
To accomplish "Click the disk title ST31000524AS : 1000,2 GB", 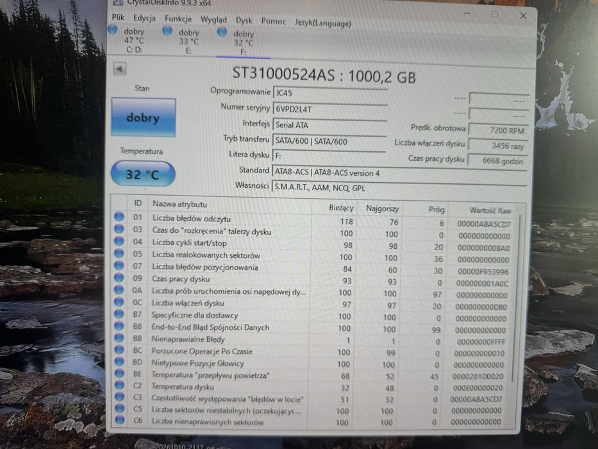I will [x=324, y=75].
